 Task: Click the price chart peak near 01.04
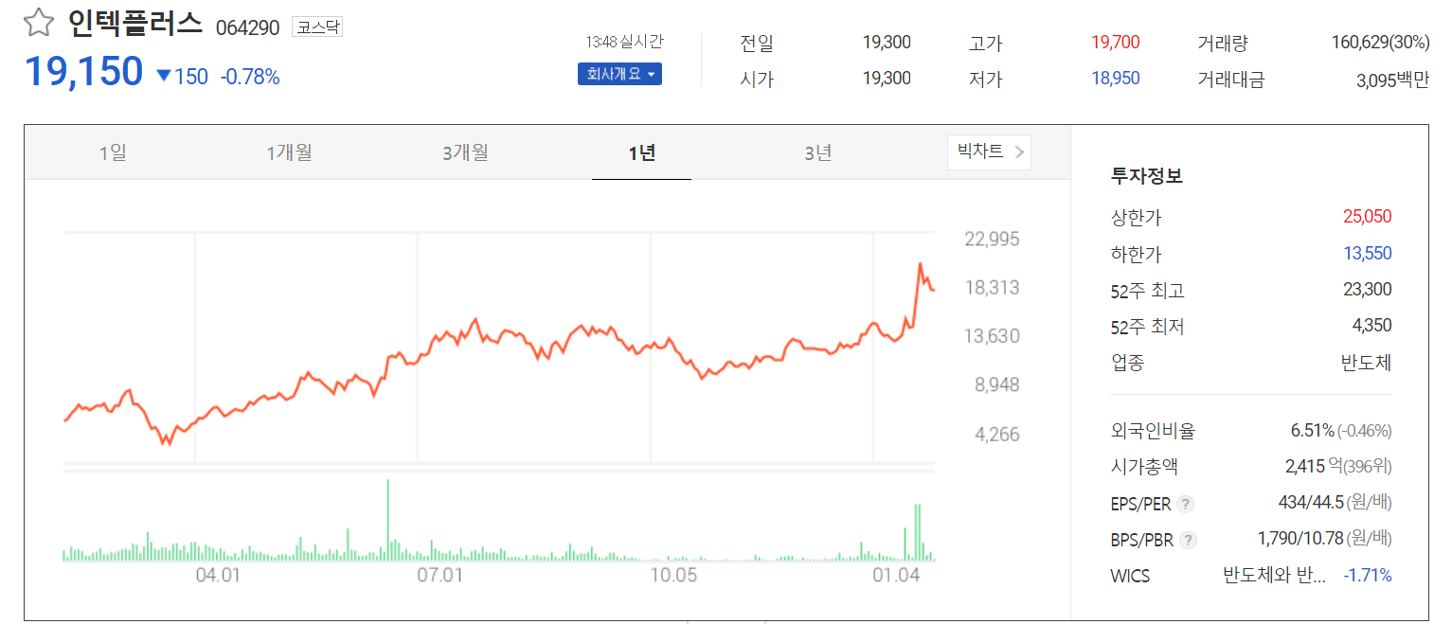[920, 264]
